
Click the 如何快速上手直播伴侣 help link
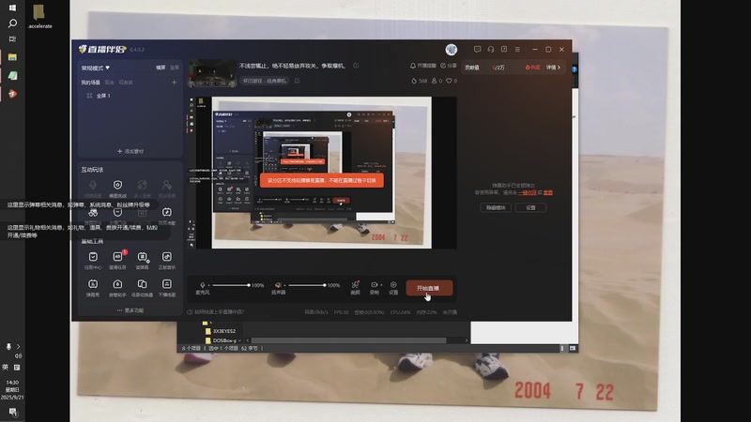click(x=216, y=312)
